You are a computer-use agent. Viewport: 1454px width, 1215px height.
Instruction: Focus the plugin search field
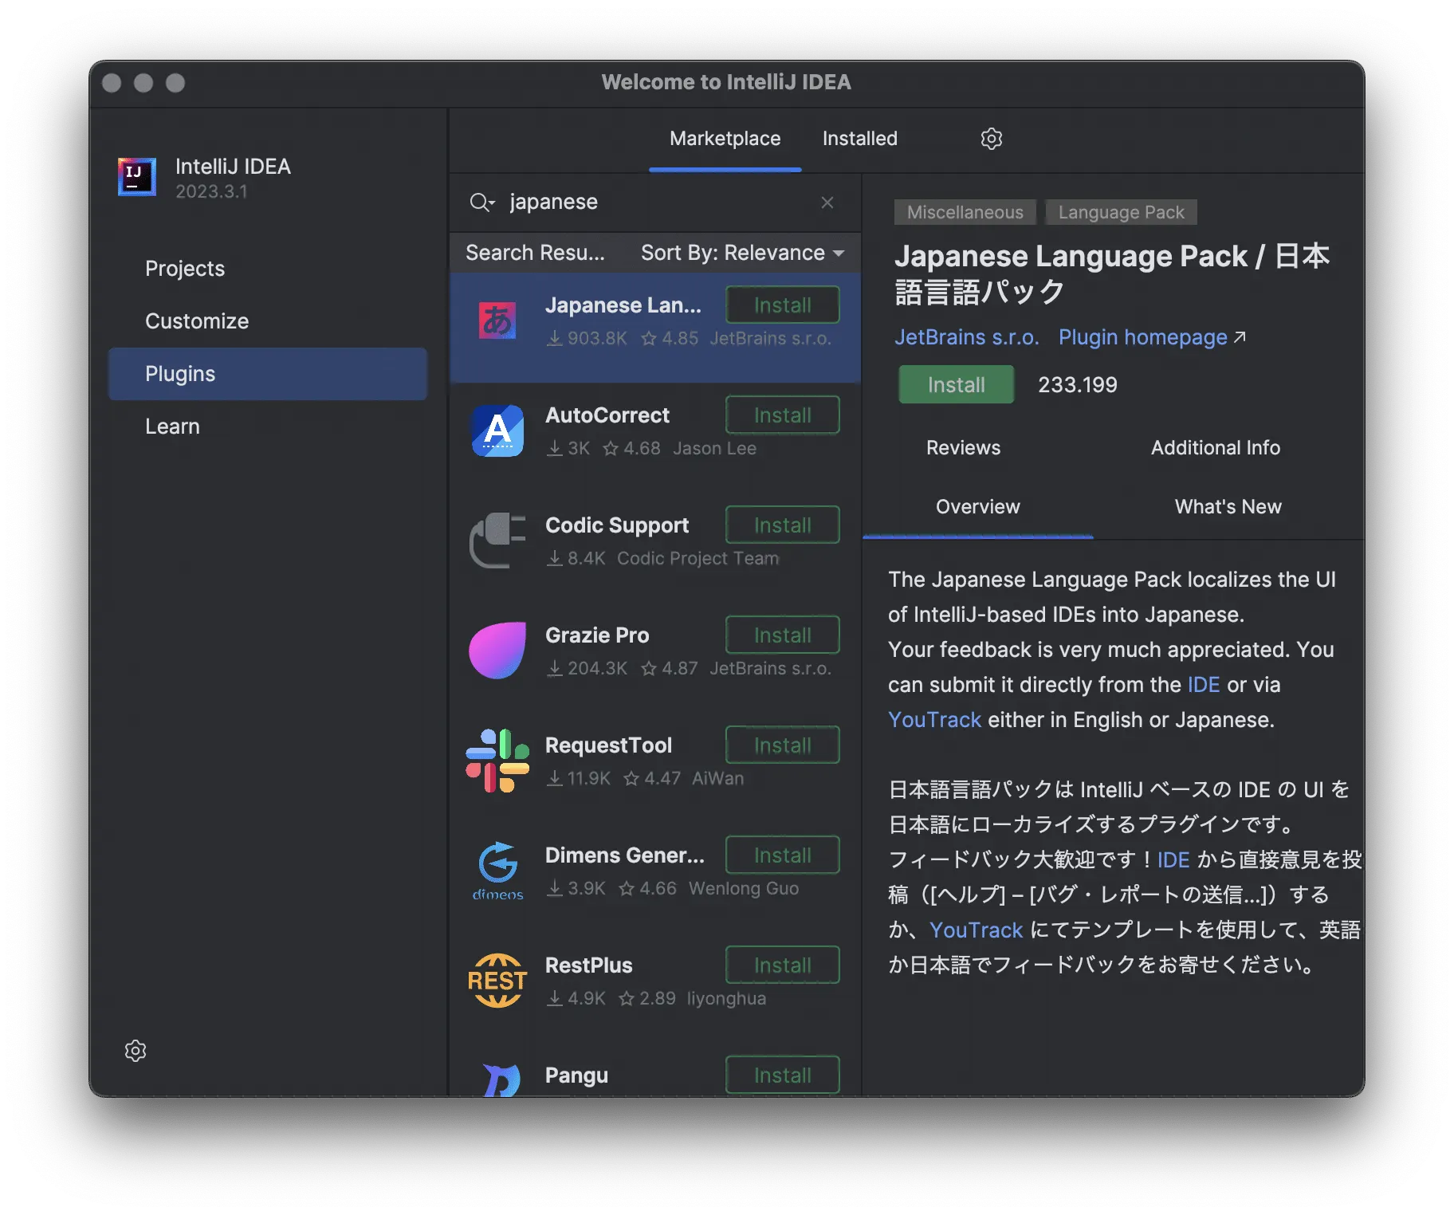pyautogui.click(x=654, y=202)
